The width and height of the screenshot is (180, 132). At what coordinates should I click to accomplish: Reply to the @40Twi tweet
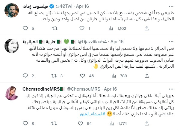point(25,28)
